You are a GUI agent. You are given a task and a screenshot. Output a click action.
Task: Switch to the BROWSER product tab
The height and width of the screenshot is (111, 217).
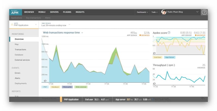click(x=29, y=12)
